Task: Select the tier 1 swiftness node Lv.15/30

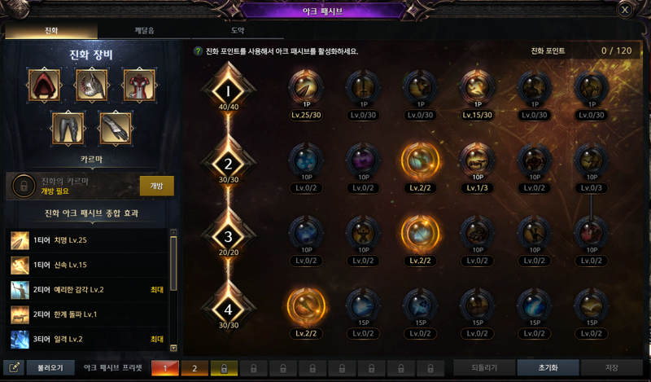Action: [477, 87]
